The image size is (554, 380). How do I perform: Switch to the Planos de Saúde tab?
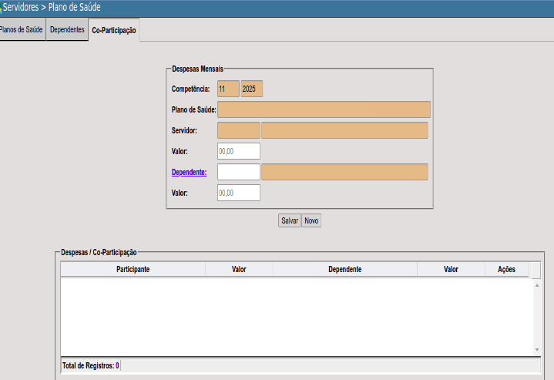[22, 29]
